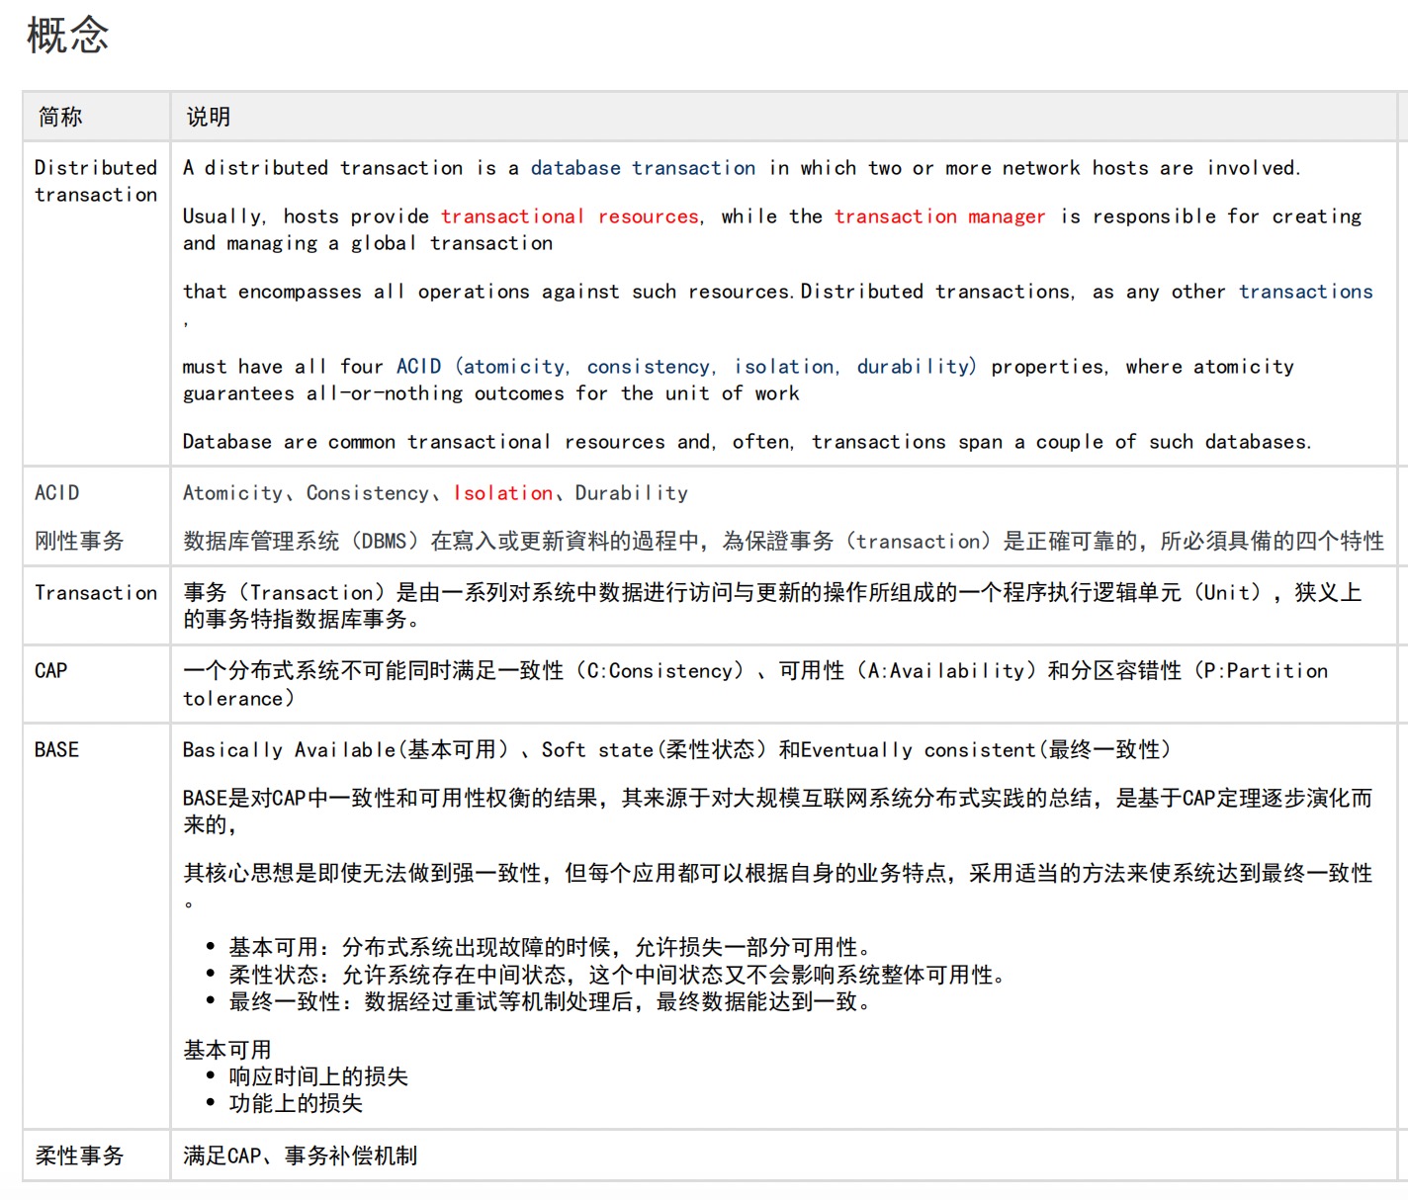Open the 'database transaction' link
The image size is (1408, 1200).
643,168
